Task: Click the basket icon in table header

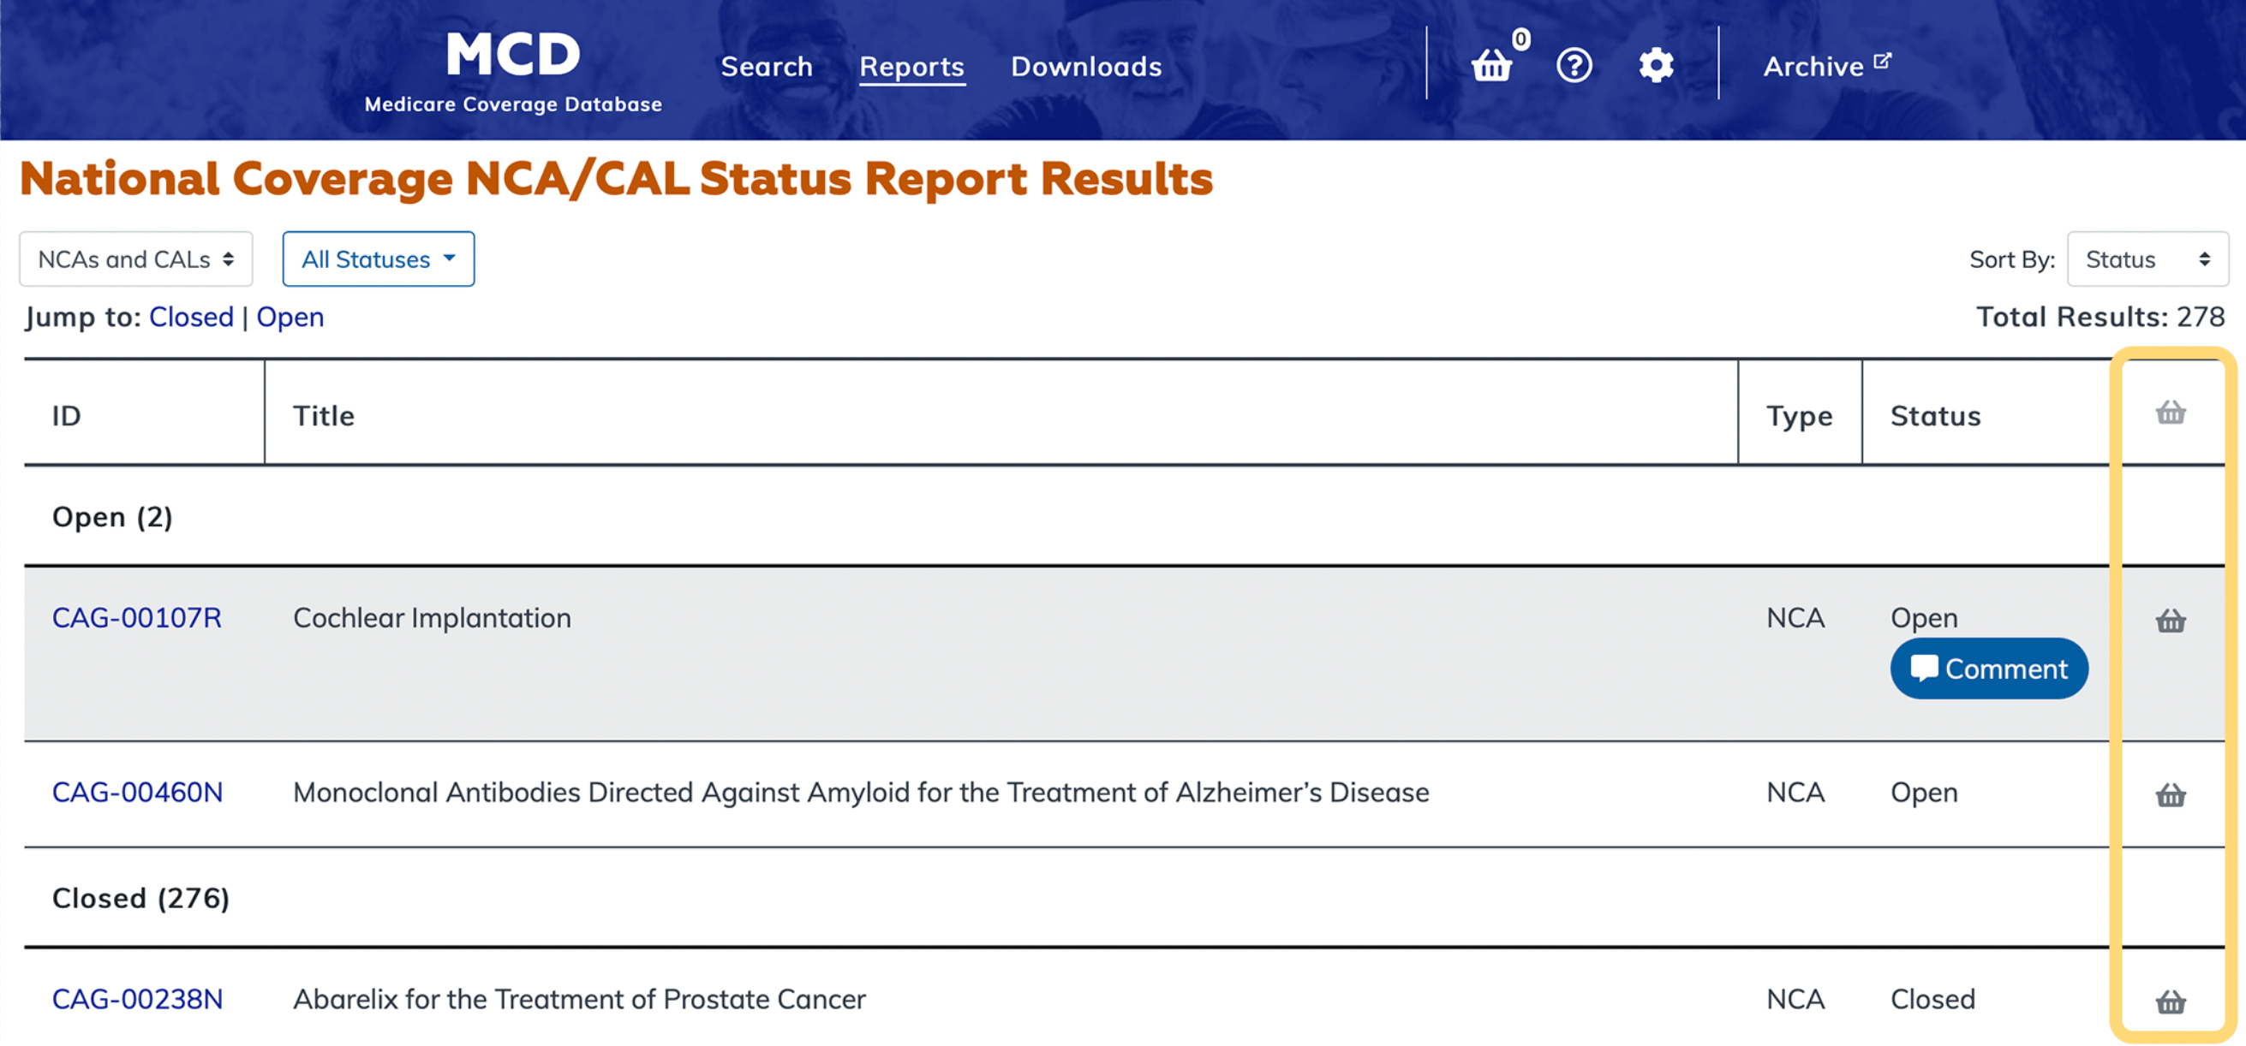Action: [x=2170, y=413]
